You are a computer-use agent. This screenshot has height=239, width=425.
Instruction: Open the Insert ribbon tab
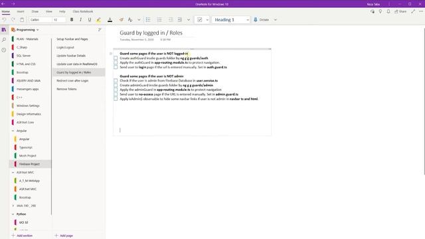21,11
